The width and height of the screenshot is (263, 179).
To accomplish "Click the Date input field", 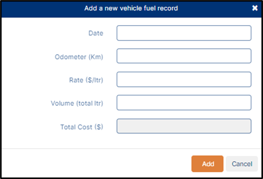I will (184, 33).
